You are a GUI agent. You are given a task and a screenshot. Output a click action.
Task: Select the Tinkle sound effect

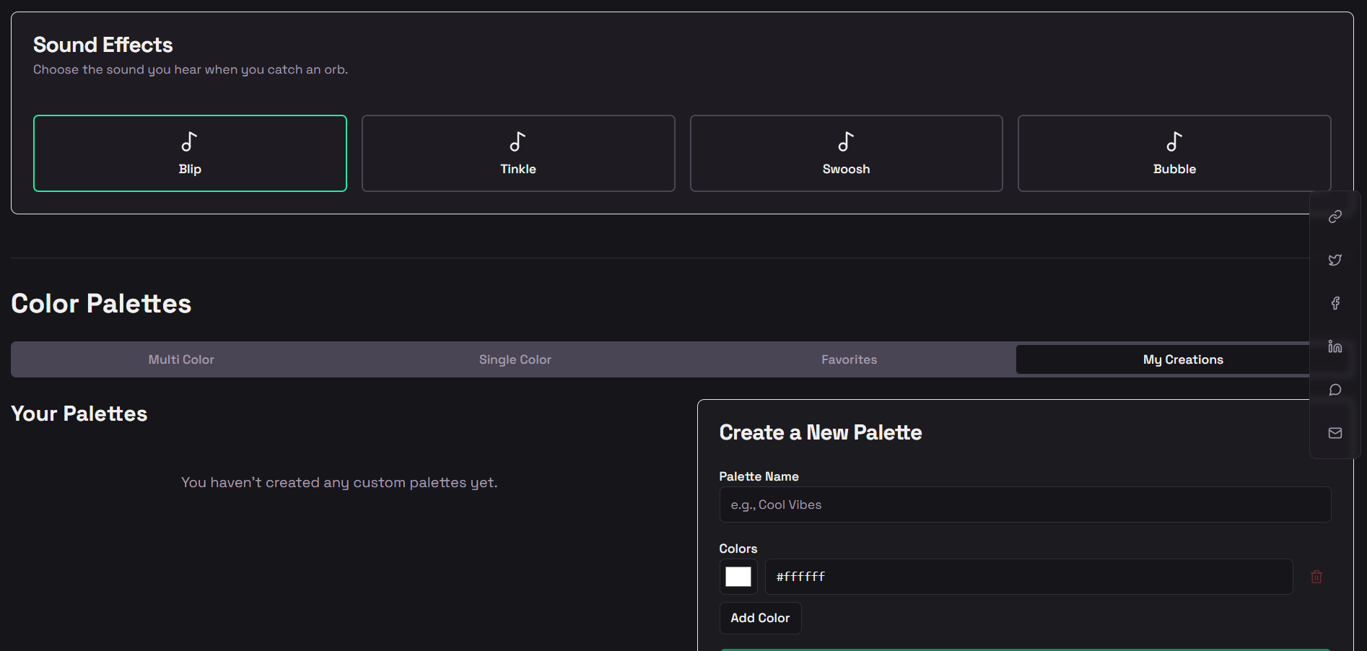click(x=518, y=153)
